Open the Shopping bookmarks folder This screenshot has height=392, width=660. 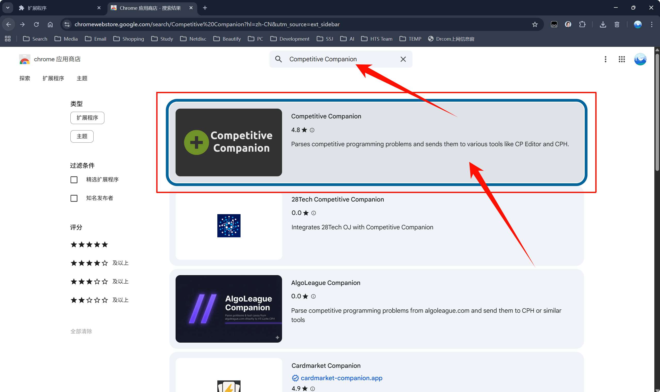pos(129,39)
